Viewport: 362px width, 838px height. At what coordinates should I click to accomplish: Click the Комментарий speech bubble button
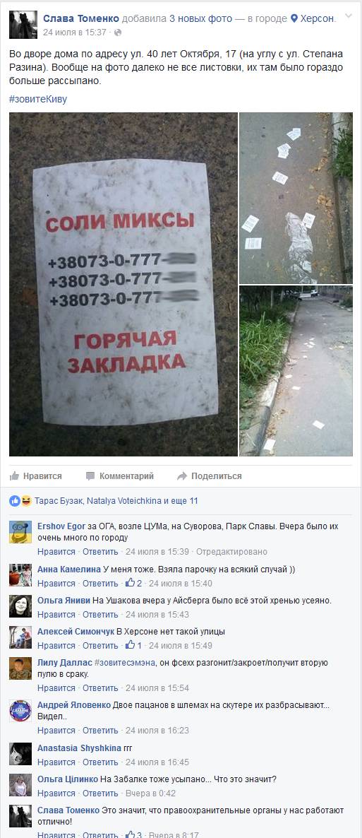coord(119,476)
